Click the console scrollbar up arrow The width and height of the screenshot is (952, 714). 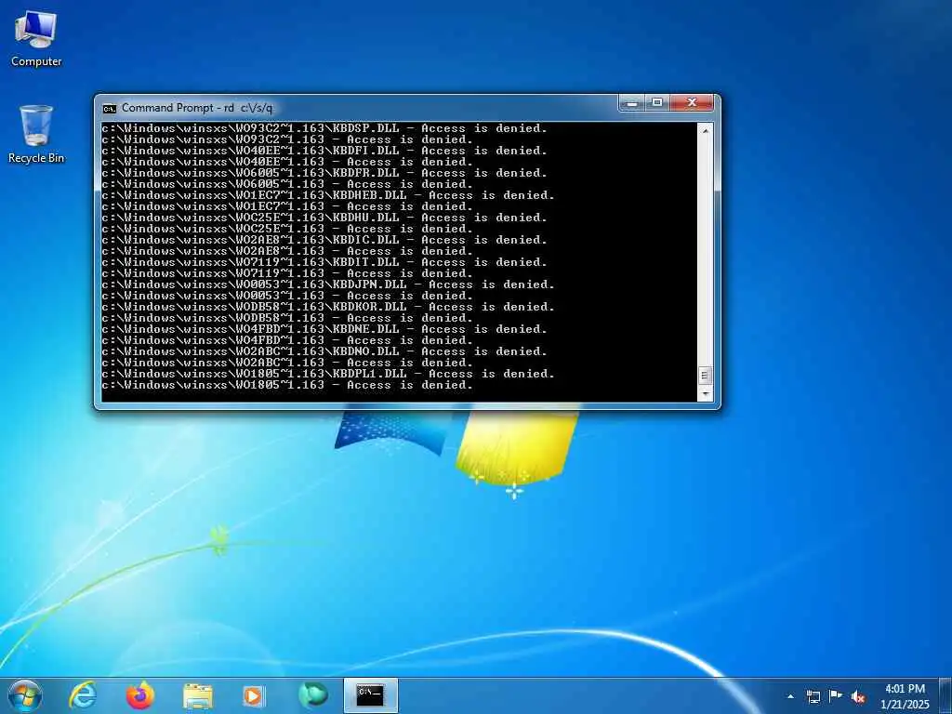coord(705,130)
